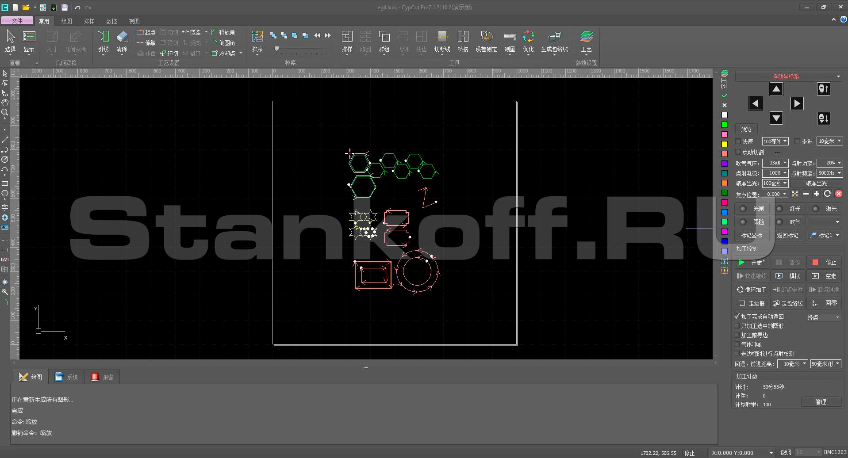This screenshot has height=458, width=848.
Task: Click the 模拟 (Simulate) button
Action: (x=788, y=276)
